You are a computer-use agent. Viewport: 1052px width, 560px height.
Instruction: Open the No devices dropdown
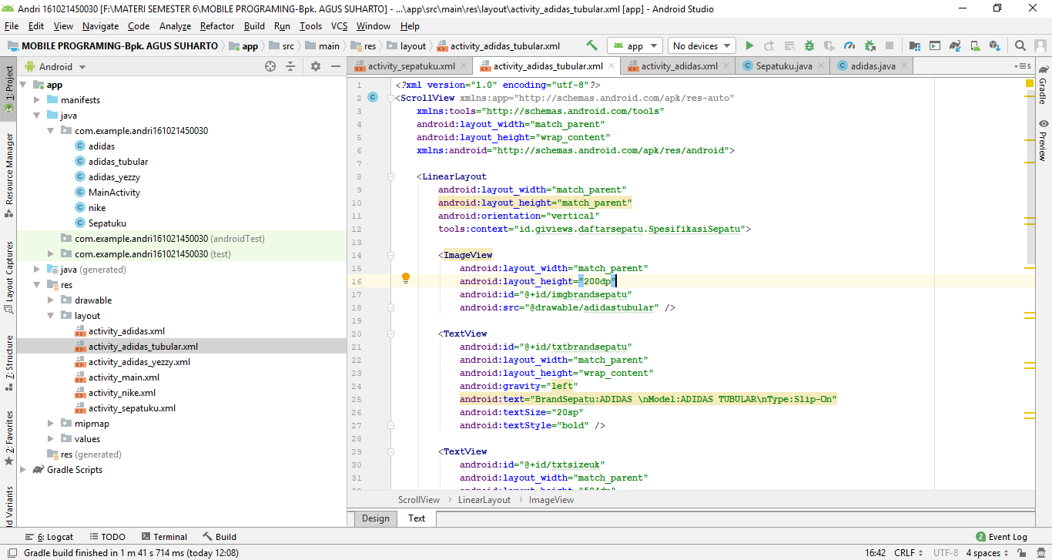coord(699,45)
